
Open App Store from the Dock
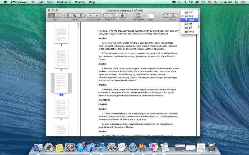[x=80, y=148]
